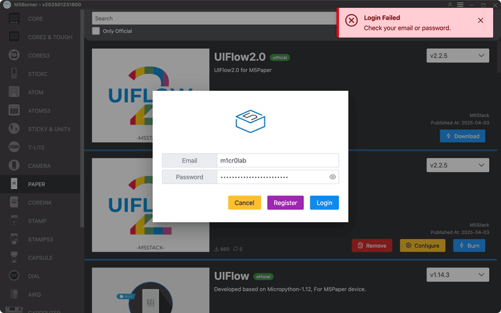Click the CORE device icon in sidebar

[14, 18]
